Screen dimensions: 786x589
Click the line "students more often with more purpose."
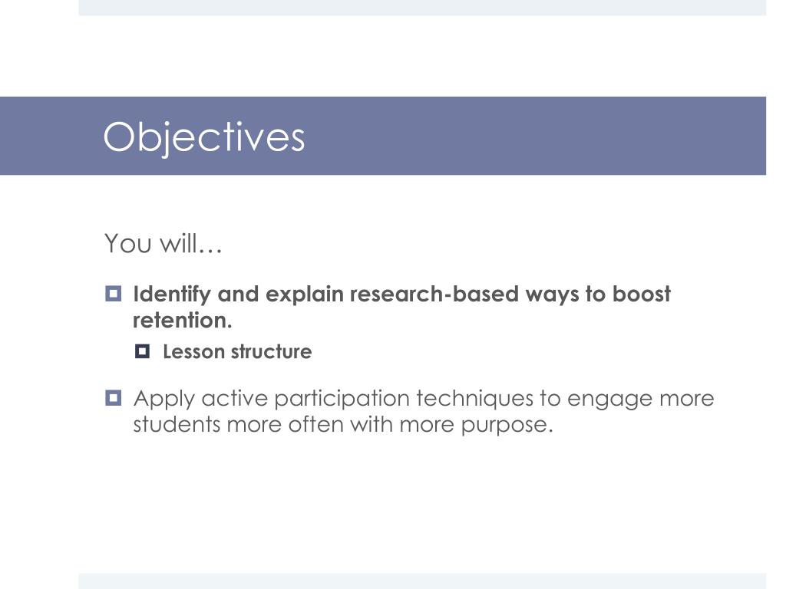343,425
